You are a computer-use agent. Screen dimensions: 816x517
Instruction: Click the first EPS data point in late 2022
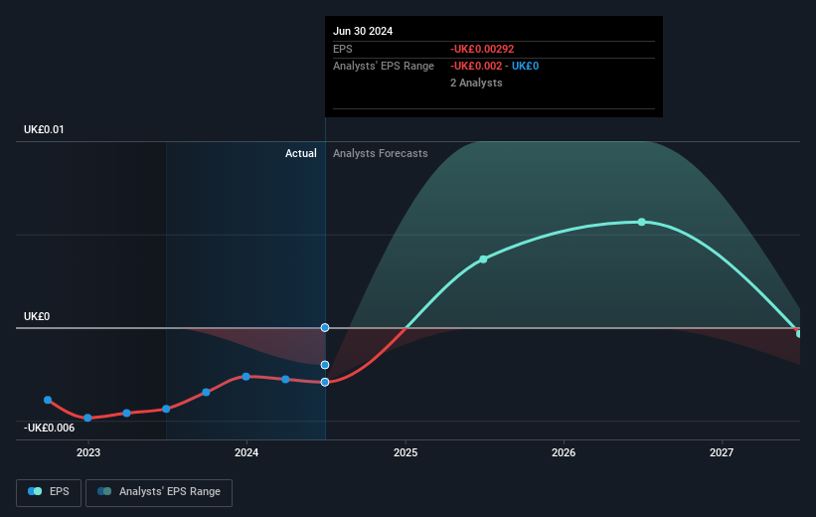48,400
